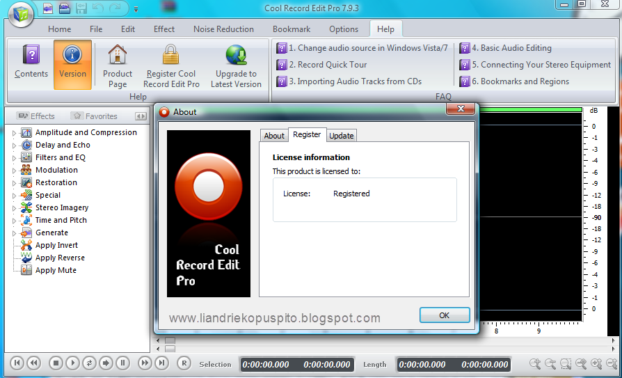
Task: Switch to the File ribbon tab
Action: tap(96, 29)
